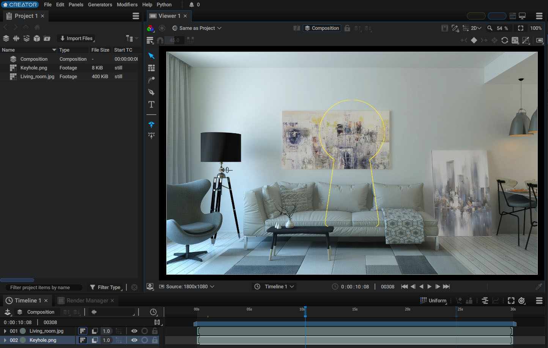Image resolution: width=548 pixels, height=348 pixels.
Task: Open the Modifiers menu
Action: [127, 5]
